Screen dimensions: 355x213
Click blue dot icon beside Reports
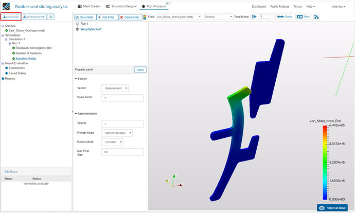(3, 79)
